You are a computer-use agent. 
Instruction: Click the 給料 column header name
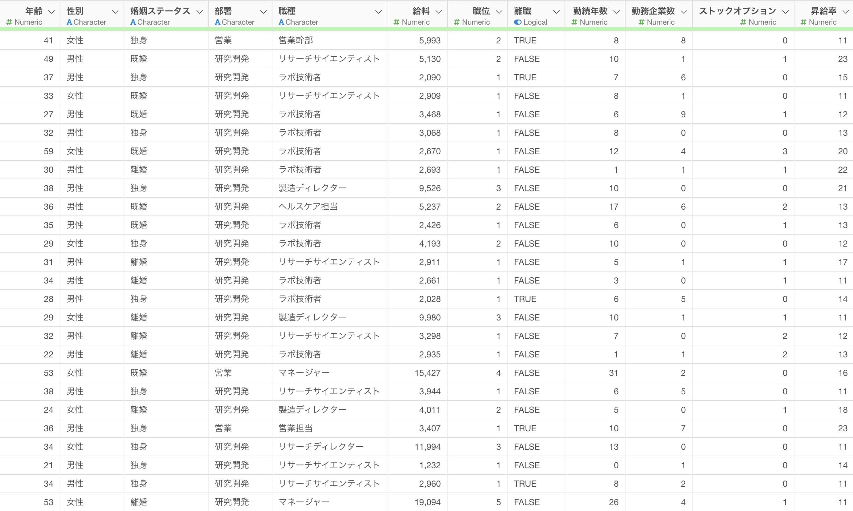click(x=421, y=11)
